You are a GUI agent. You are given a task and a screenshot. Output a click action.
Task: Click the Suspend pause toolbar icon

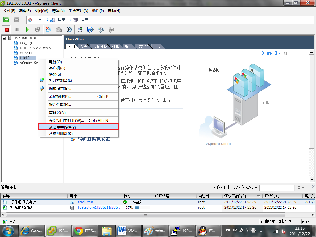click(17, 30)
